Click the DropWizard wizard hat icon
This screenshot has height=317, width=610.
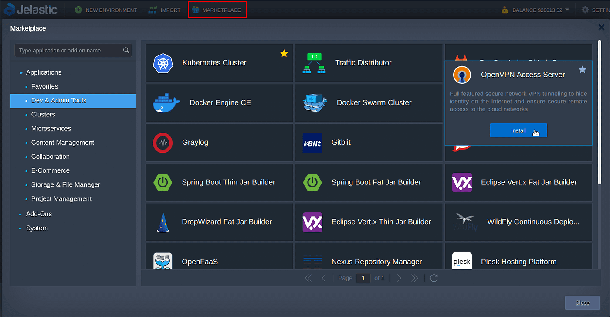tap(163, 222)
